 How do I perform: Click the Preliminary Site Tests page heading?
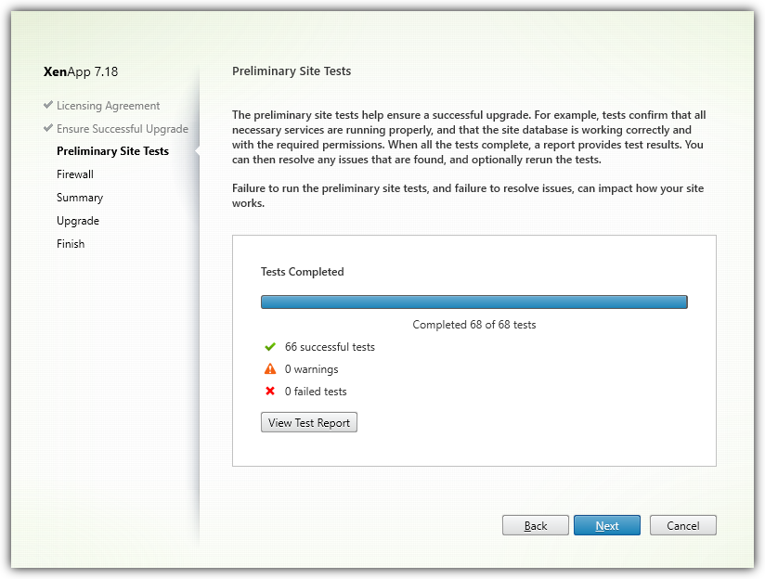coord(292,71)
